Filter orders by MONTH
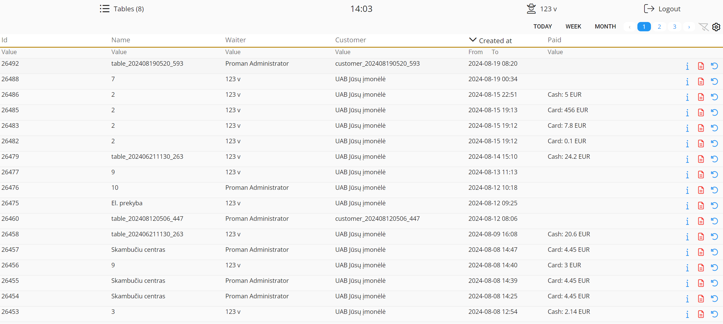Viewport: 723px width, 324px height. (x=605, y=27)
